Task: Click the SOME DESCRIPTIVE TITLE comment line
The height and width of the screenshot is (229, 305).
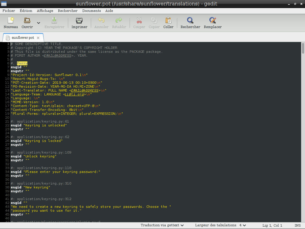Action: [37, 44]
